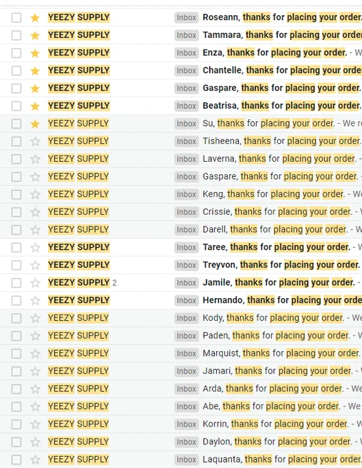Click YEEZY SUPPLY sender in Enza's row
Screen dimensions: 362x468
(78, 52)
